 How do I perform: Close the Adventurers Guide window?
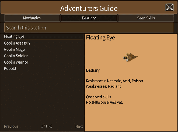pyautogui.click(x=169, y=7)
